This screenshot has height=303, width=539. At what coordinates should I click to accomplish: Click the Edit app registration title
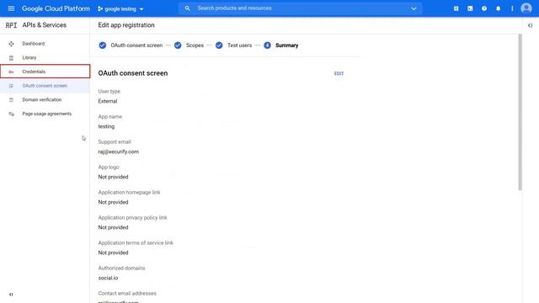coord(126,25)
